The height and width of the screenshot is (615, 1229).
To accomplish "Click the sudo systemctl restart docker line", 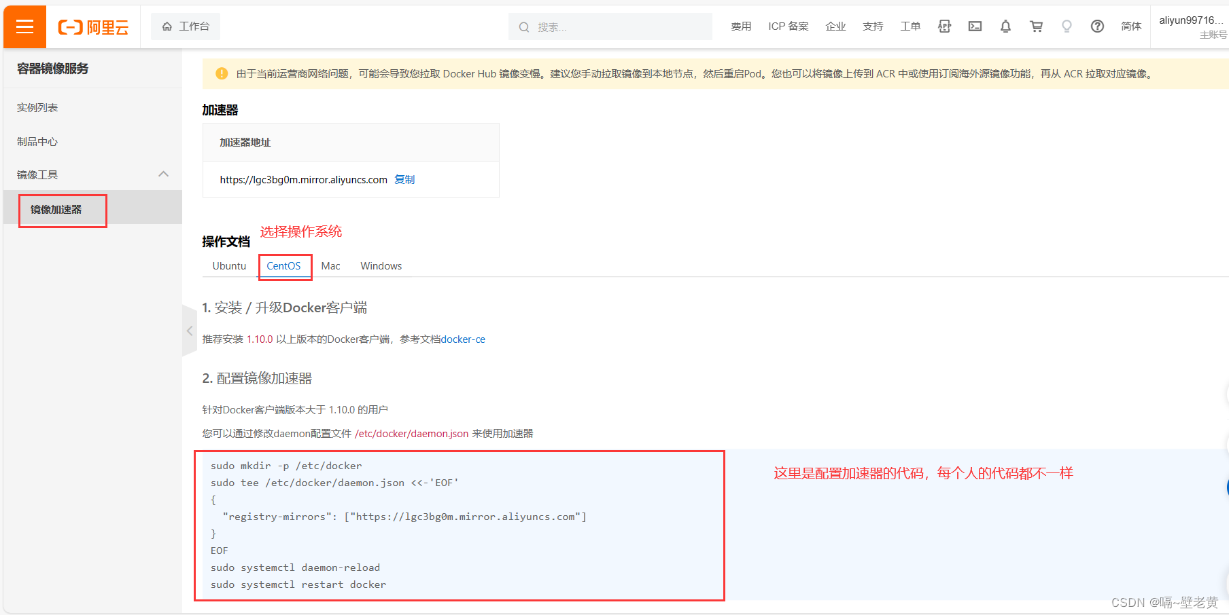I will (x=298, y=584).
